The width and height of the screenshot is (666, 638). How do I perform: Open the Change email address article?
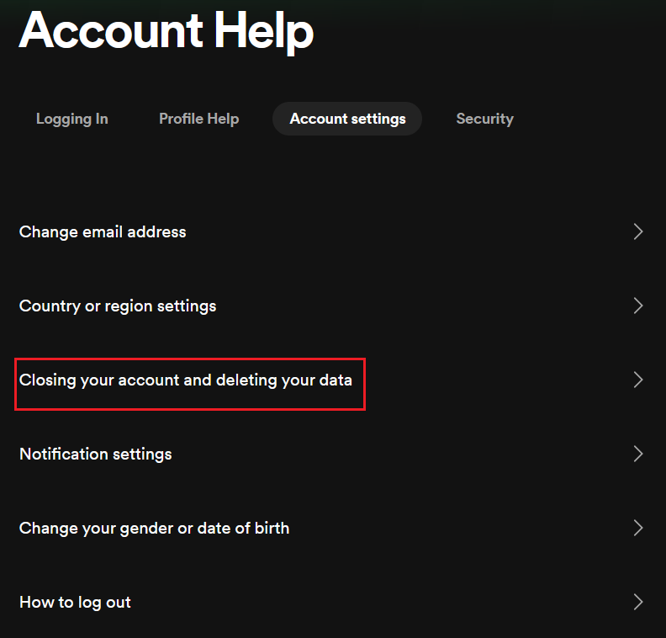tap(103, 231)
